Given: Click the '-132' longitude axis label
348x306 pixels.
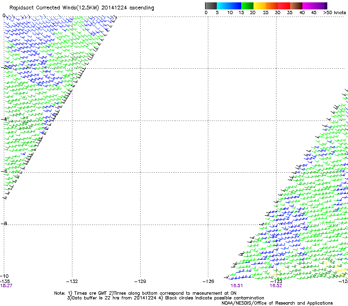Looking at the screenshot, I should [x=72, y=282].
